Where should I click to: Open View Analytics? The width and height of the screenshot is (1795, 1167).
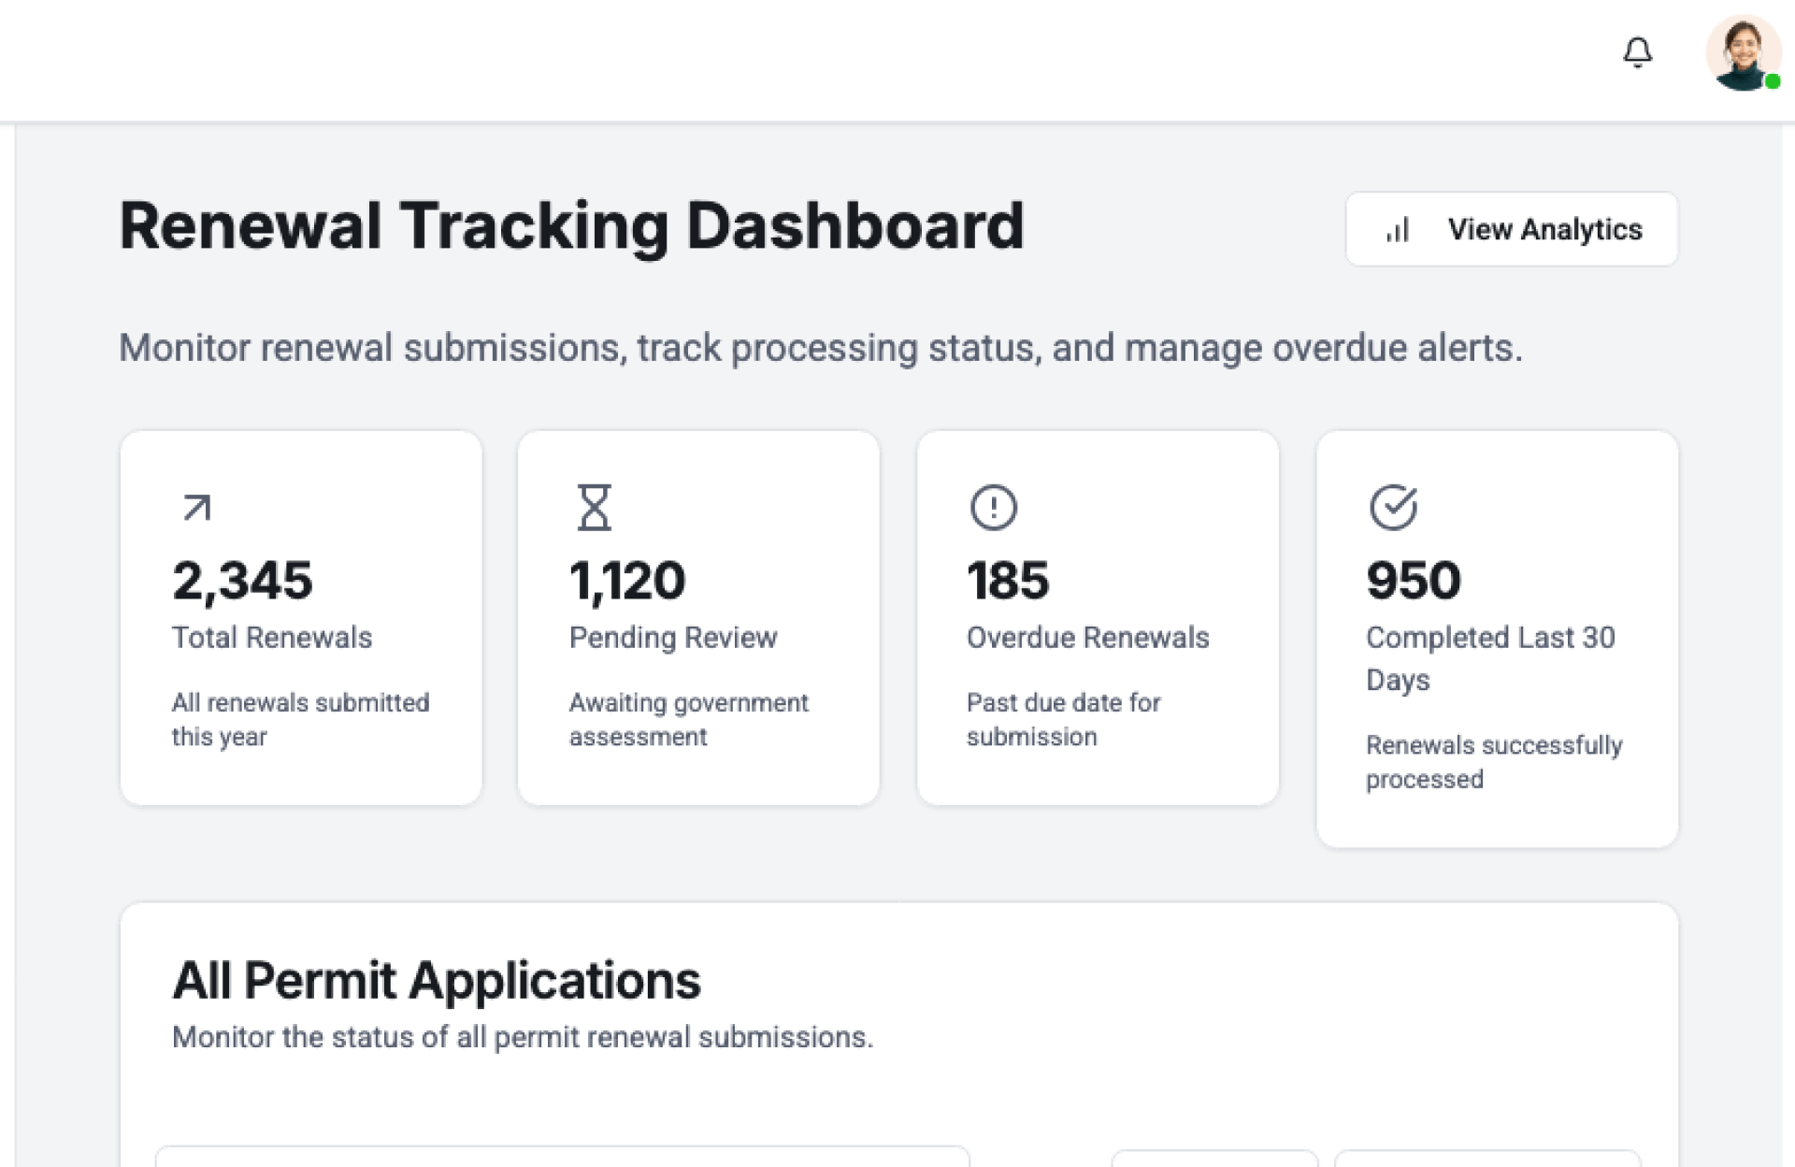[x=1511, y=229]
